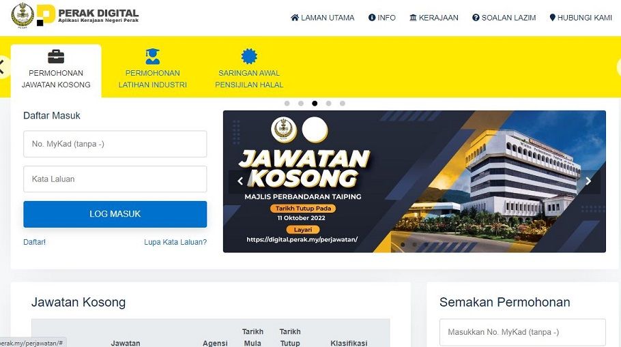The height and width of the screenshot is (347, 621).
Task: Open the Saringan Awal Pensijilan Halal tab
Action: pos(249,70)
